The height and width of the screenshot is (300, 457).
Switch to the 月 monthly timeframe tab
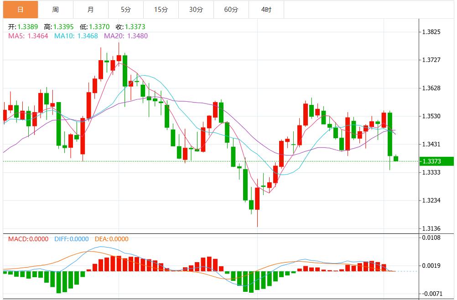pyautogui.click(x=89, y=9)
